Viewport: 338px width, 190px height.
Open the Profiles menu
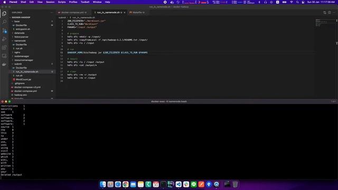(x=73, y=2)
